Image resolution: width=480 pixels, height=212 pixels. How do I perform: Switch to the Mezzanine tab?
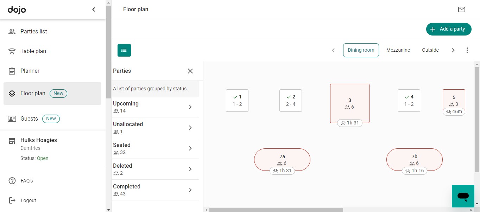398,50
